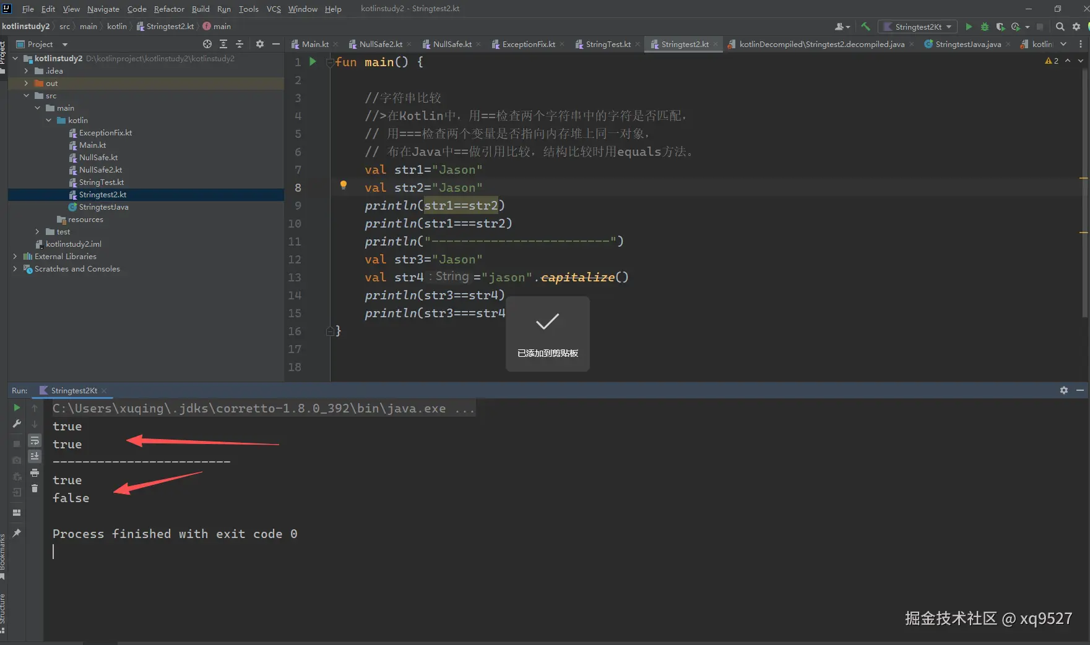Click the intention light bulb on line 8

click(344, 185)
